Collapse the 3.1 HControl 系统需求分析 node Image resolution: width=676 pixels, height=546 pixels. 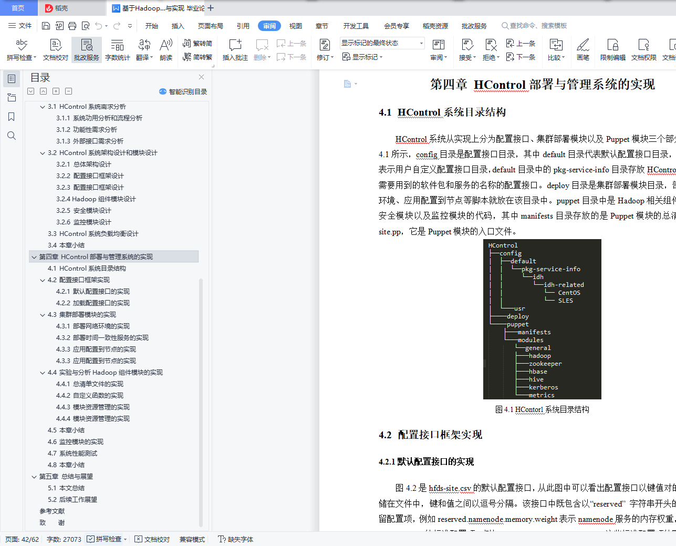[x=43, y=107]
